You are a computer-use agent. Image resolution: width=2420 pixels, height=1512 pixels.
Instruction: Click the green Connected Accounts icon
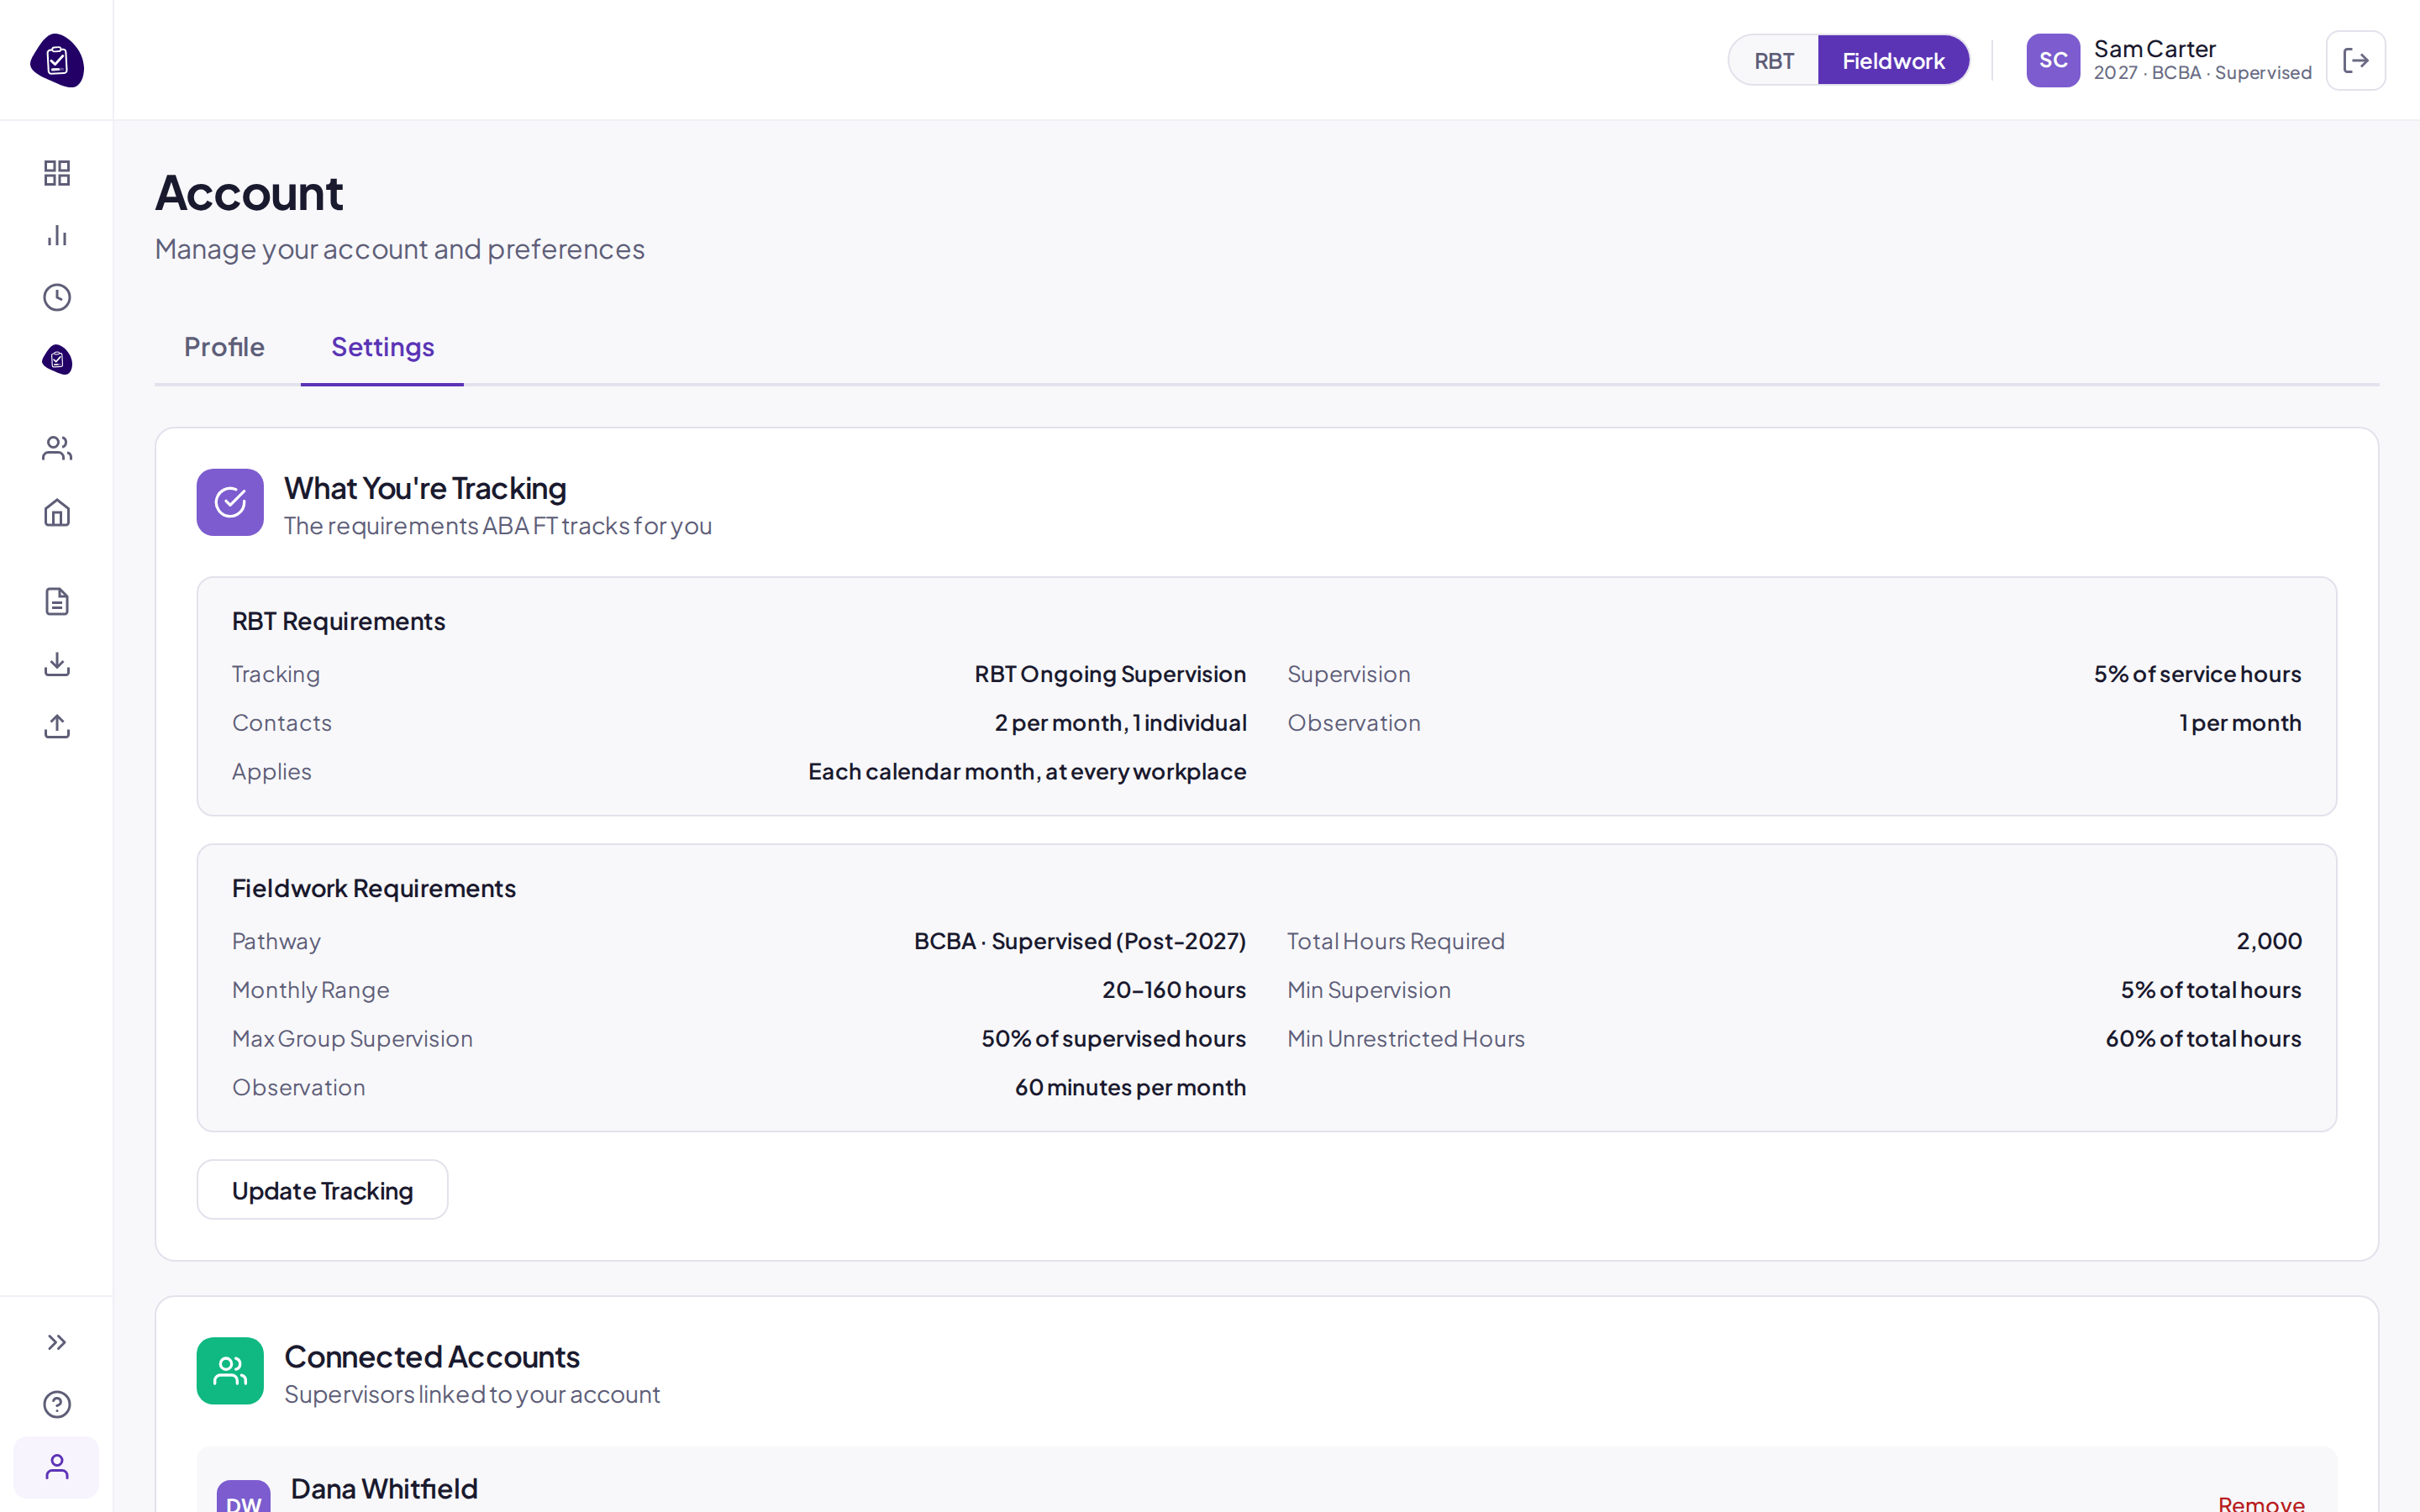point(230,1371)
